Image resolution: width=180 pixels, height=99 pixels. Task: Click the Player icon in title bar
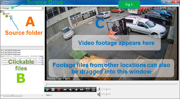[x=1, y=2]
